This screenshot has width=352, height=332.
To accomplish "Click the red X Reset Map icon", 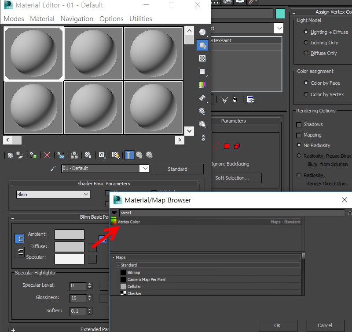I will pyautogui.click(x=47, y=155).
